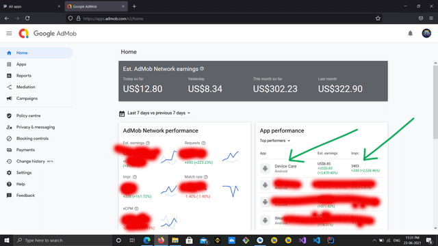
Task: Click the browser back arrow
Action: 7,18
